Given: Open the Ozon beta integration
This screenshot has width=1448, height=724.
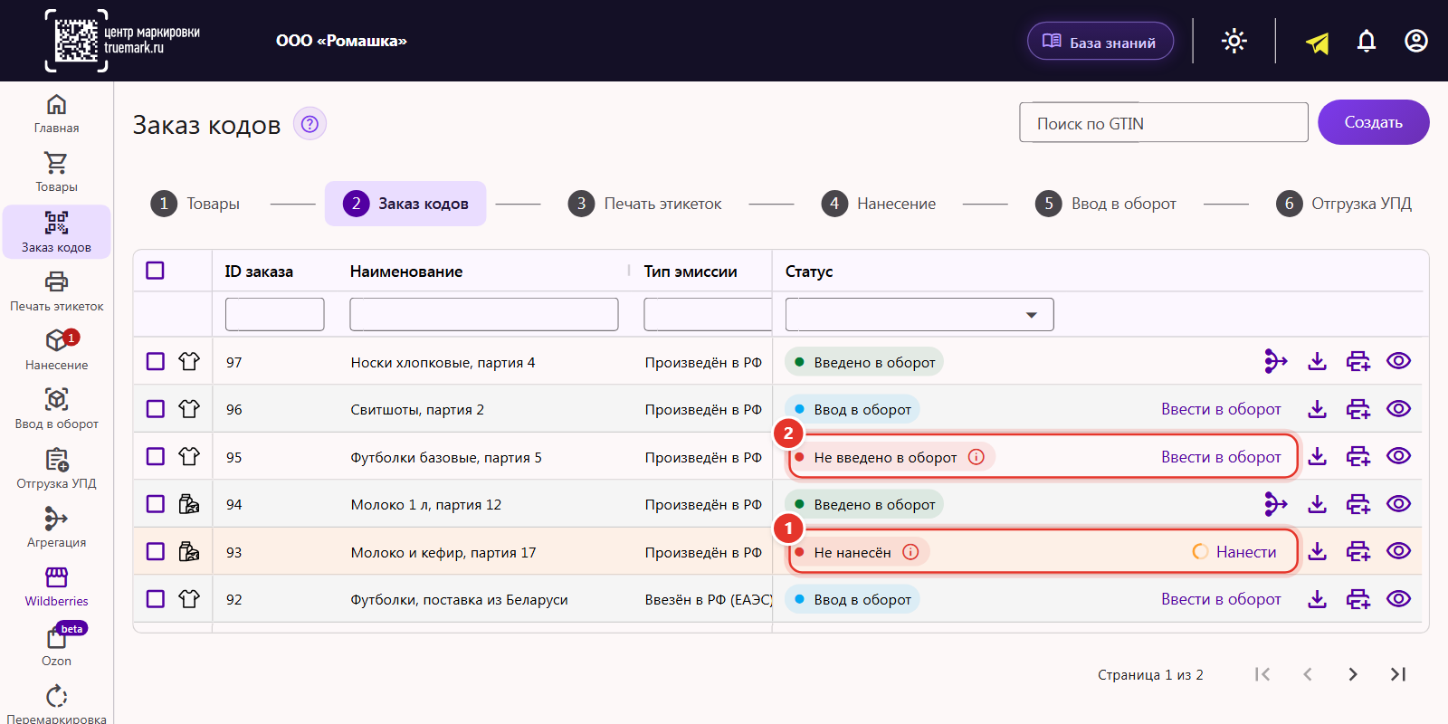Looking at the screenshot, I should pos(56,646).
